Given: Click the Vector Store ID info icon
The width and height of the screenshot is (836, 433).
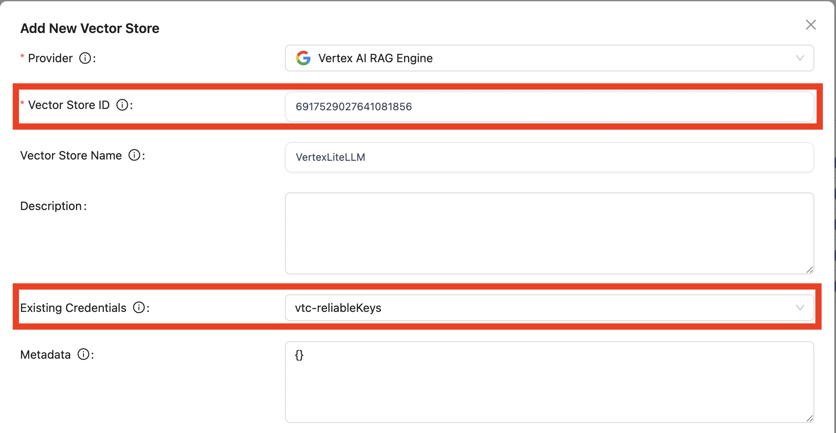Looking at the screenshot, I should (122, 105).
